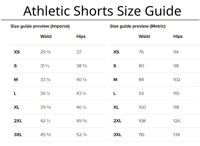
Task: Click the Hips column header in Imperial table
Action: click(x=81, y=36)
